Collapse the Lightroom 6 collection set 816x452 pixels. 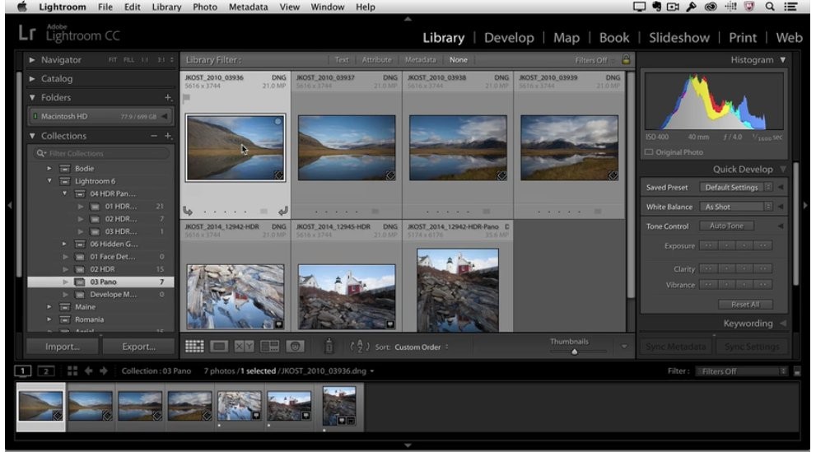(x=50, y=181)
